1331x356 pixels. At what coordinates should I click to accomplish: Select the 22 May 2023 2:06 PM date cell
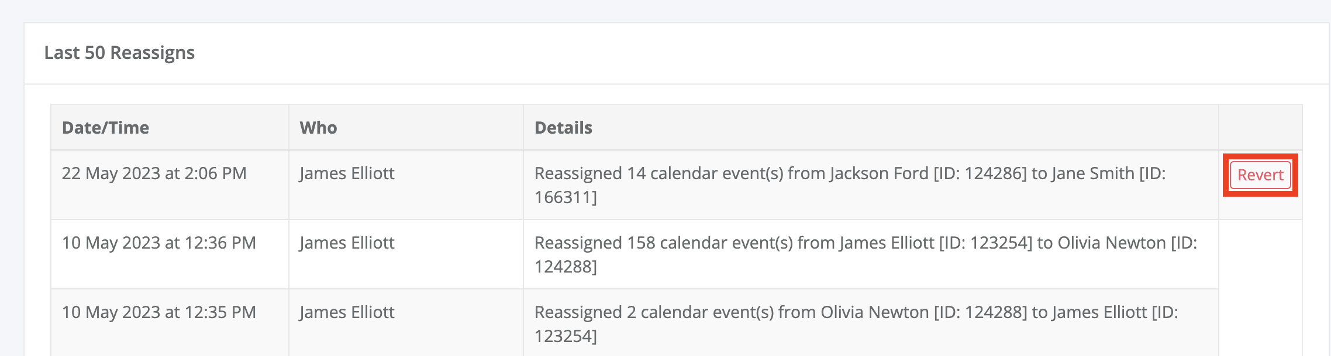pyautogui.click(x=154, y=173)
